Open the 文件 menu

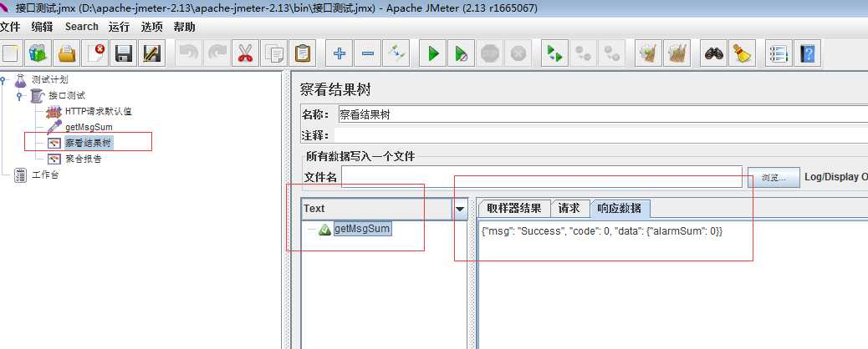pyautogui.click(x=10, y=27)
